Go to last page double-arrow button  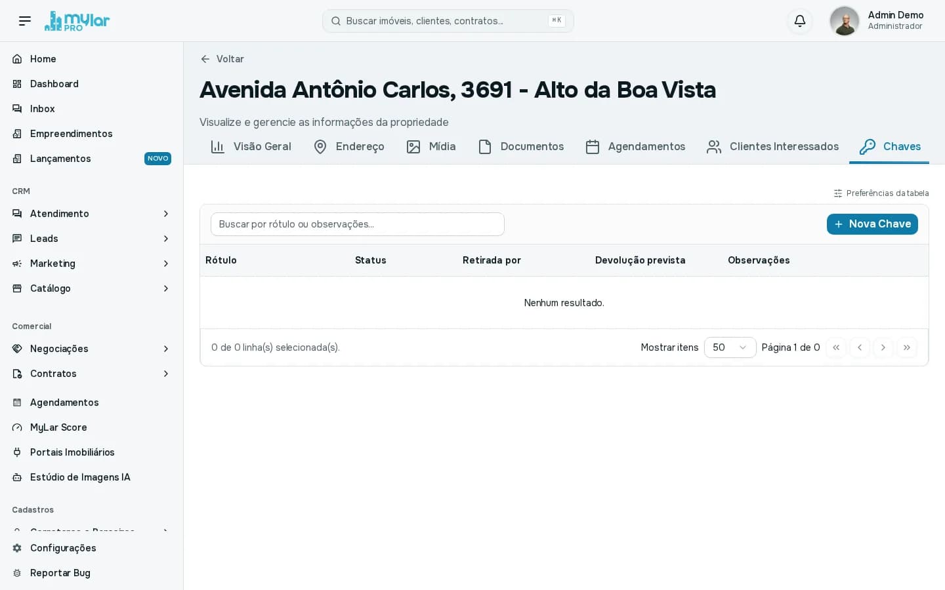point(907,347)
